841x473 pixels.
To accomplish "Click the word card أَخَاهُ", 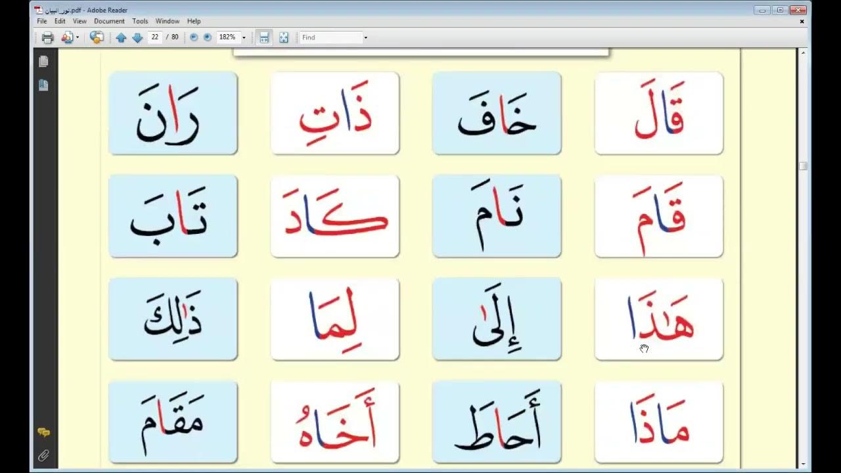I will 335,422.
